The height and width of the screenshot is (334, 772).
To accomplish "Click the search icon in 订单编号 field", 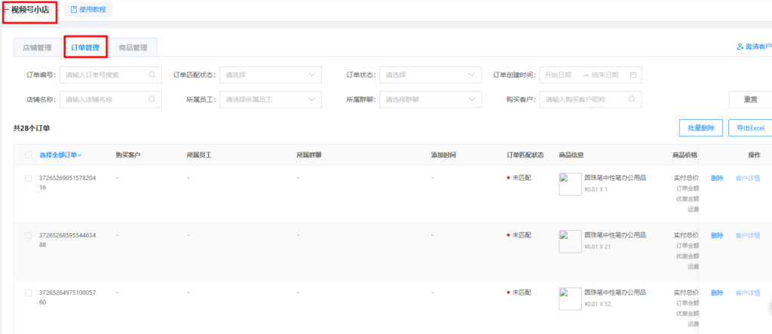I will [x=152, y=75].
